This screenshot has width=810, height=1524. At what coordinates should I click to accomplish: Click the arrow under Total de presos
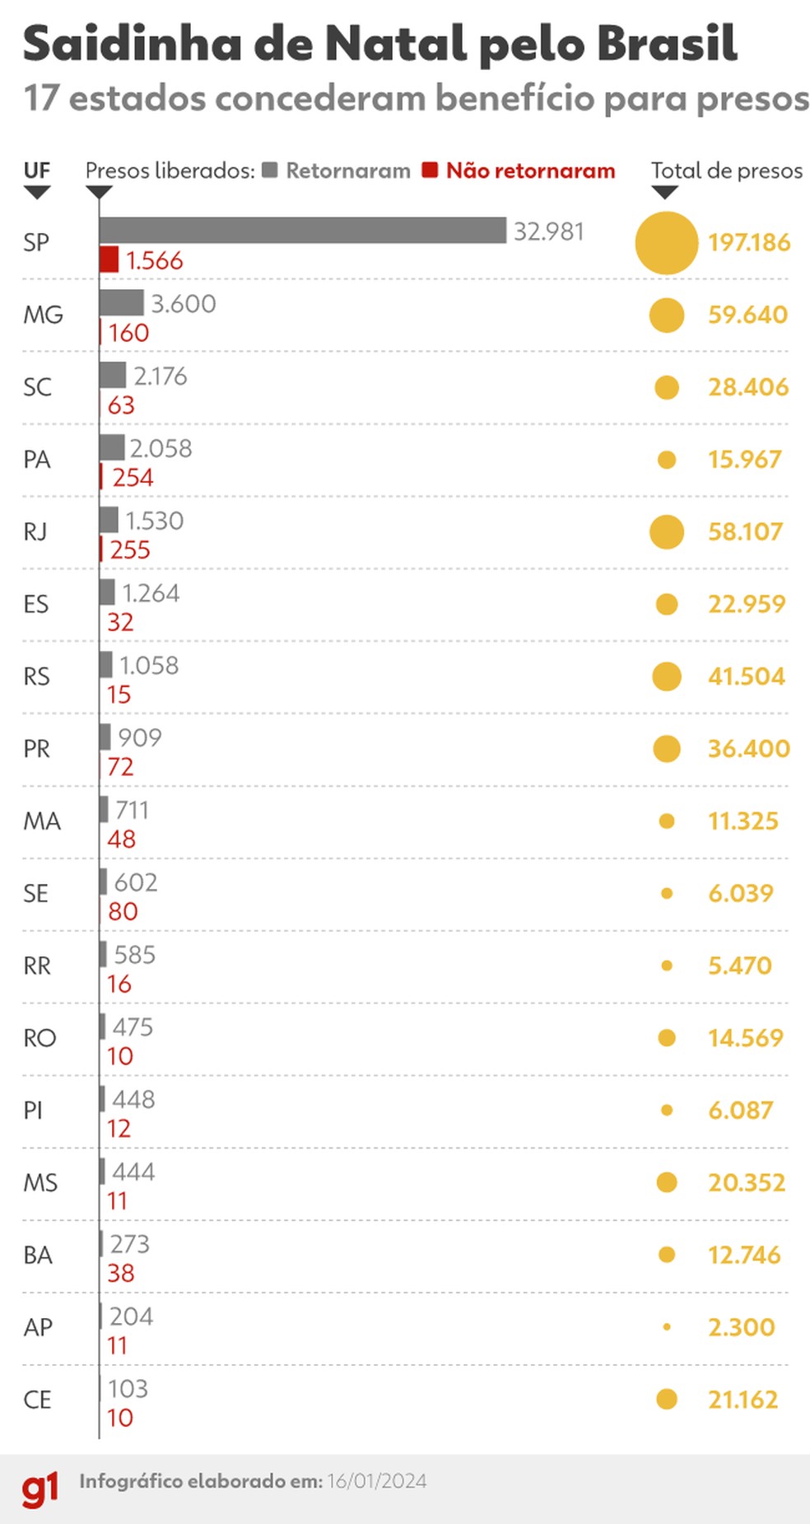click(664, 193)
